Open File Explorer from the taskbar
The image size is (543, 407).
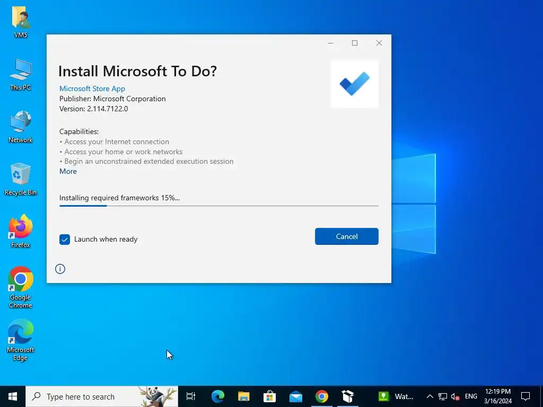244,396
